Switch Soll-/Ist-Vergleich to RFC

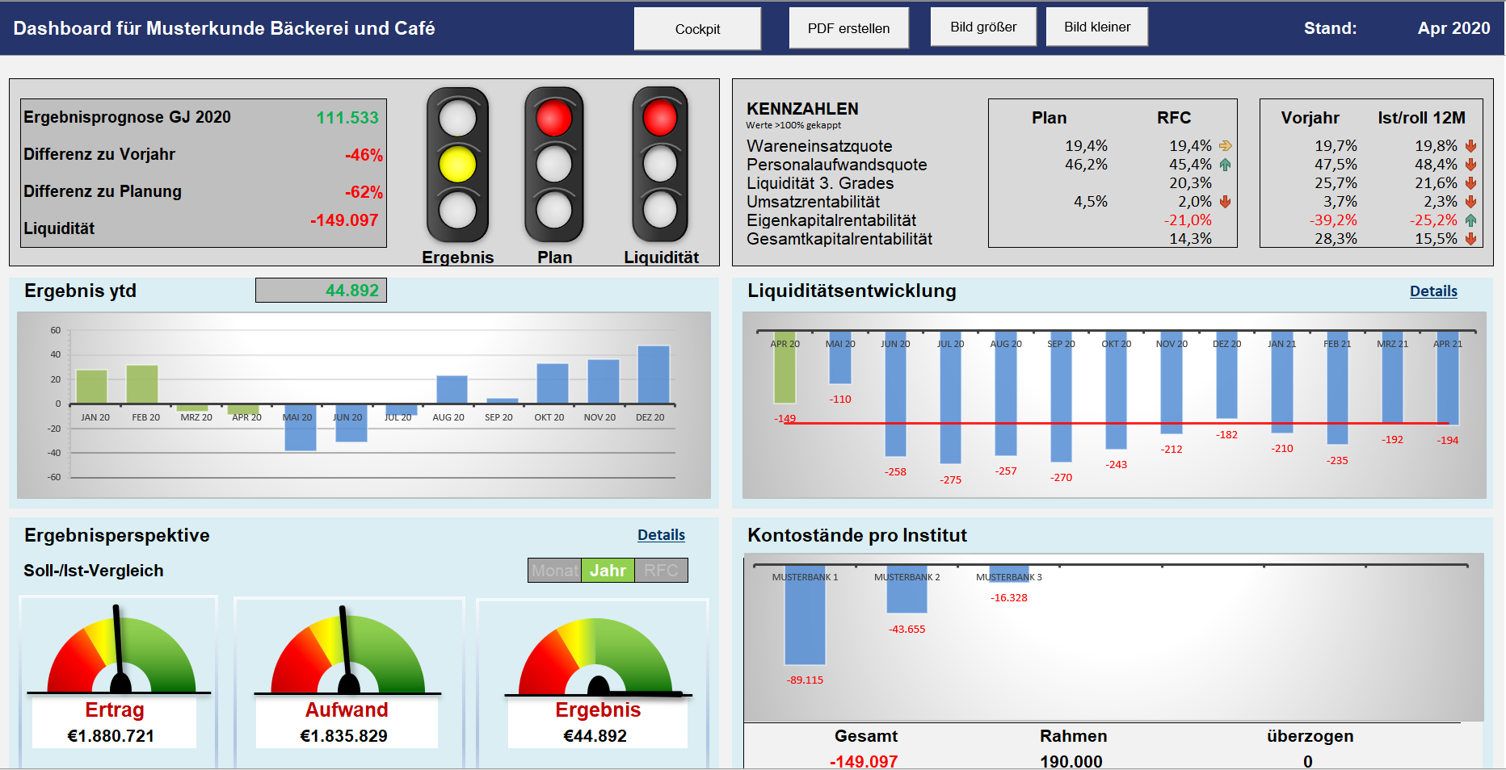661,571
